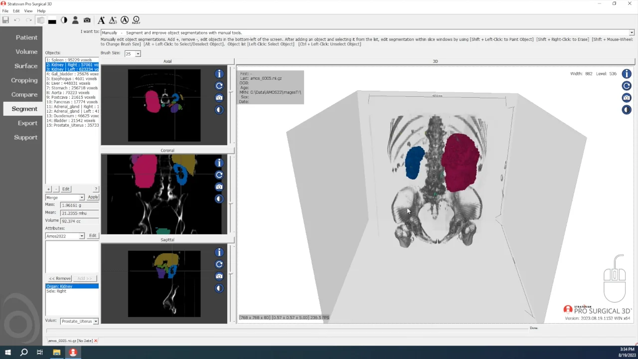Select 'Side: Right' attribute row
The width and height of the screenshot is (638, 359).
pos(72,291)
